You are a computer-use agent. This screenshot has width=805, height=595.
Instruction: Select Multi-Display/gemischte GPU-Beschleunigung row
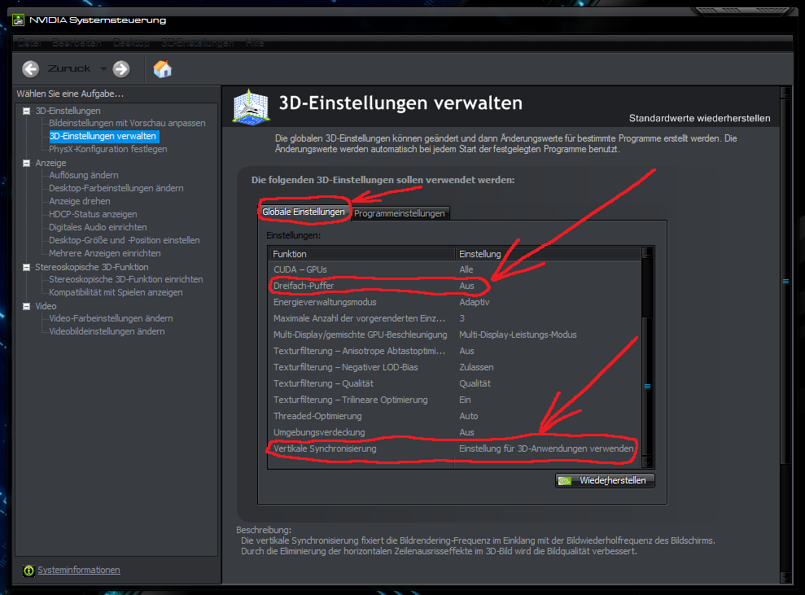[455, 335]
